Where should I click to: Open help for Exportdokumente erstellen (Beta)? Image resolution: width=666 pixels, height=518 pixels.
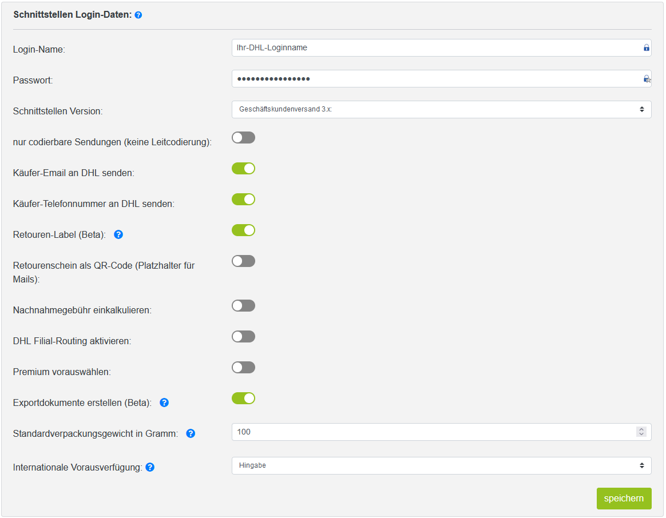click(x=164, y=403)
